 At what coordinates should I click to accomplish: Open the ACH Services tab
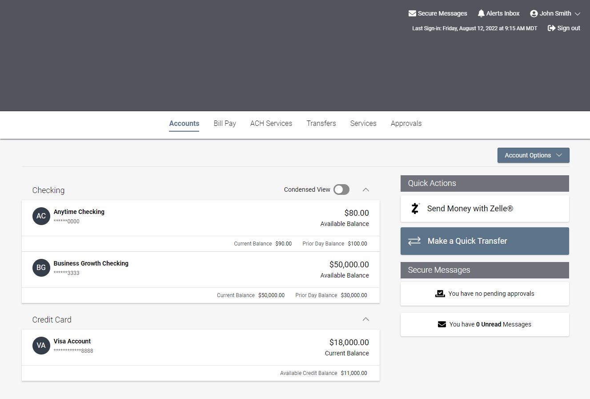point(271,124)
